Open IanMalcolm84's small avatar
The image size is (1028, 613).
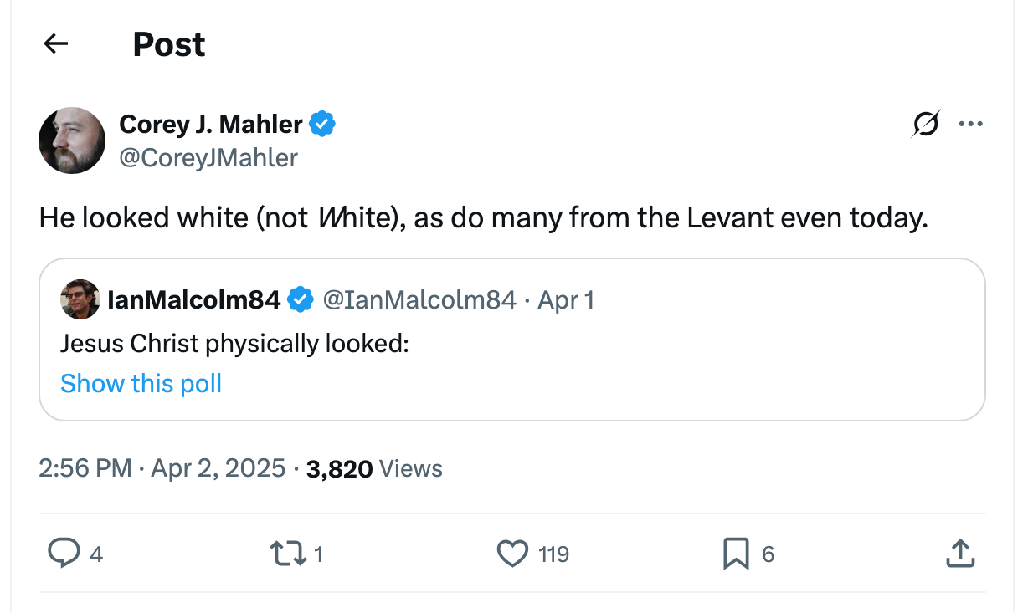[x=80, y=299]
